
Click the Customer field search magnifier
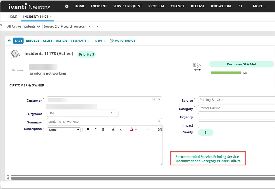tap(154, 99)
